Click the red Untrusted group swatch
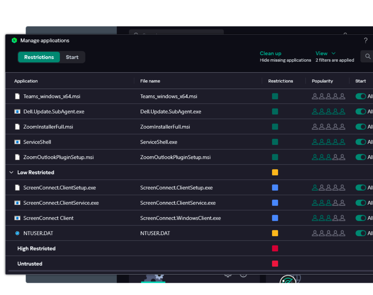Viewport: 373px width, 295px height. pyautogui.click(x=275, y=264)
